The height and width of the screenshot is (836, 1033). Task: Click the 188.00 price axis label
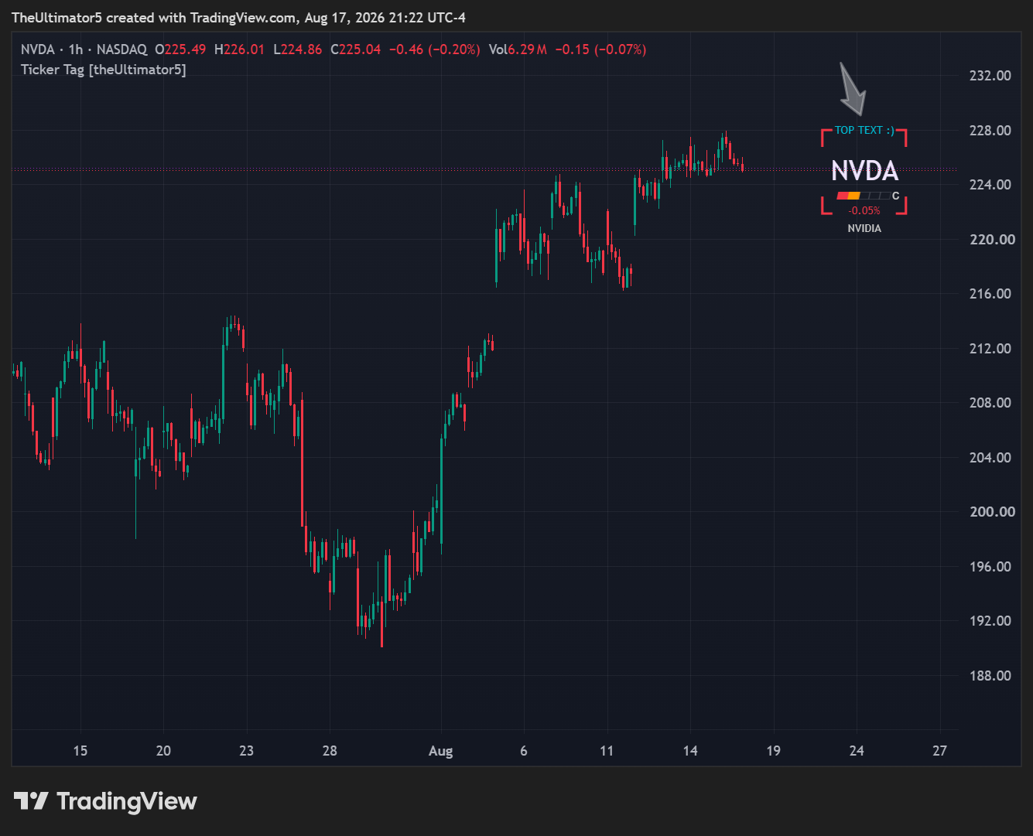tap(990, 675)
